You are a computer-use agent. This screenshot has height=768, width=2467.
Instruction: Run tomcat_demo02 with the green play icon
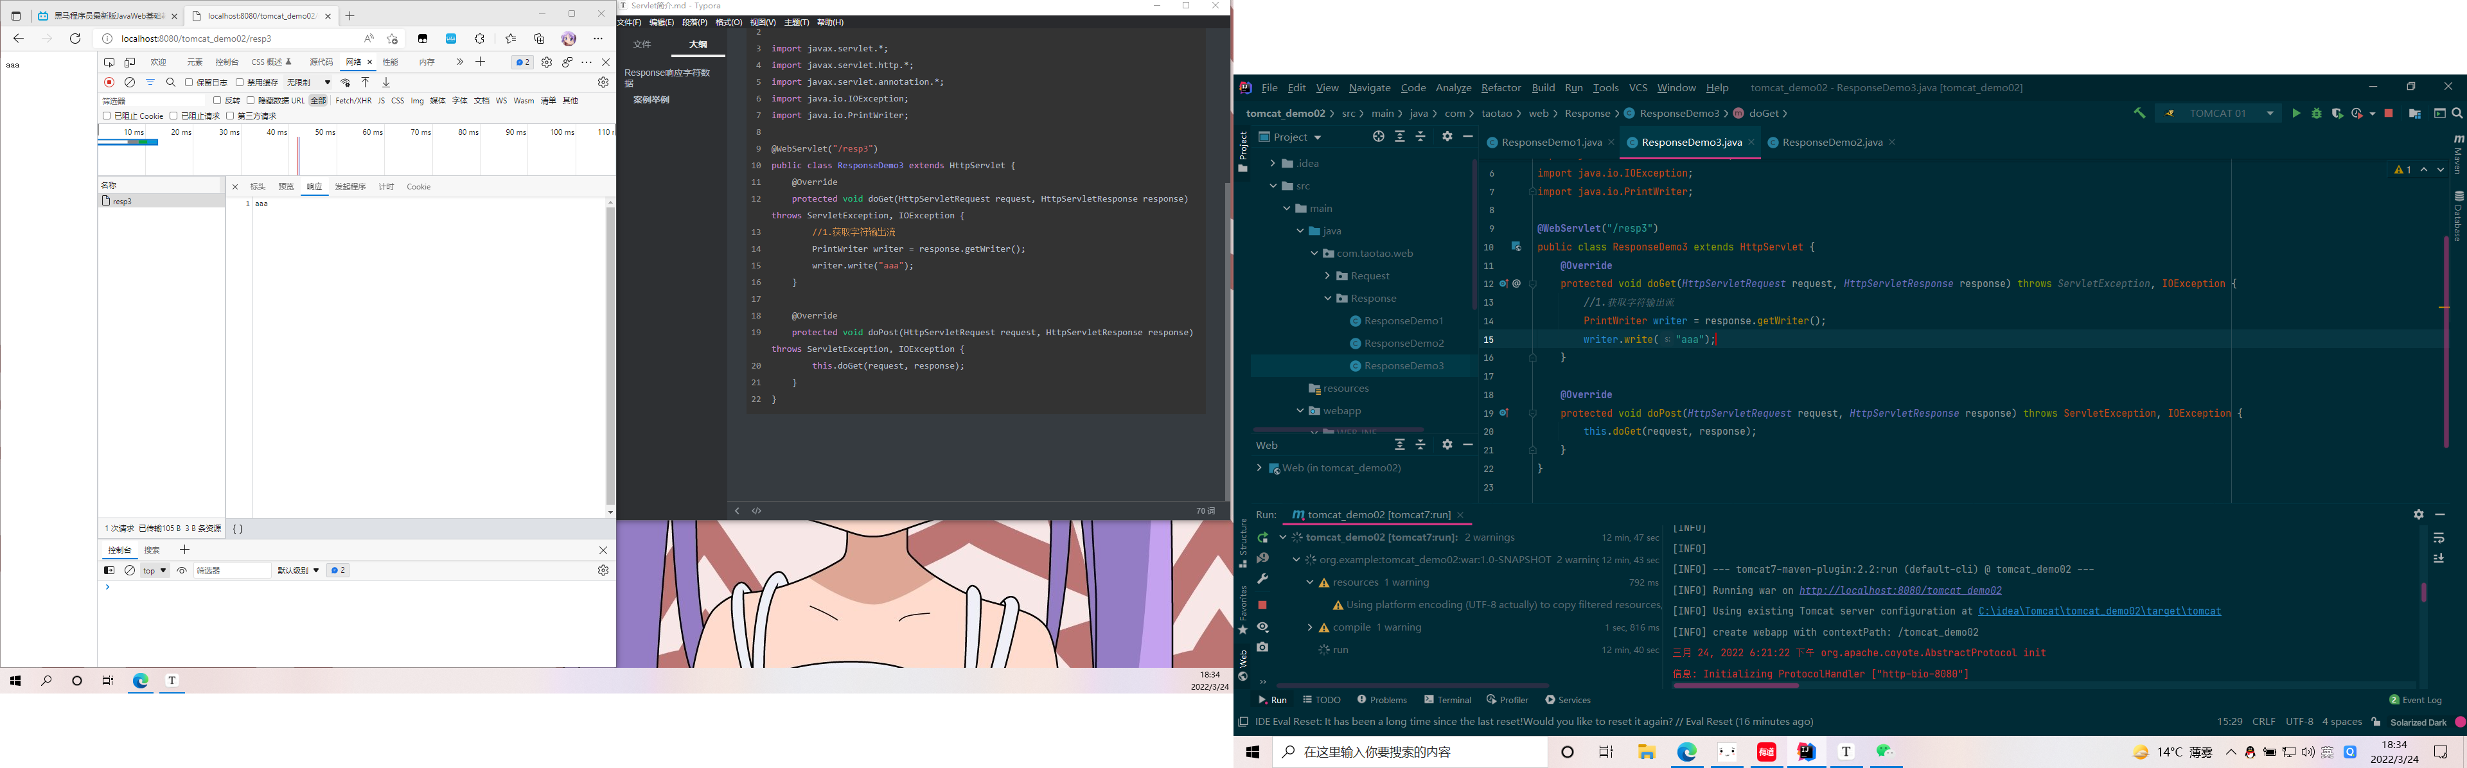[2297, 113]
